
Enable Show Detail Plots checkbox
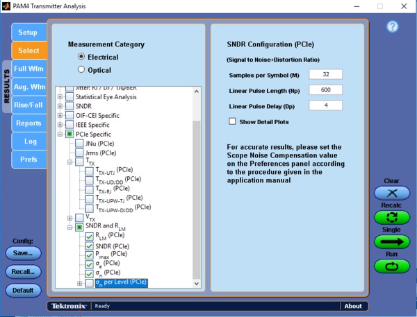[x=233, y=121]
